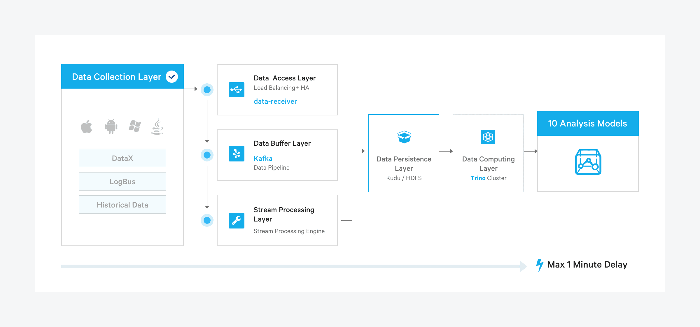Viewport: 700px width, 327px height.
Task: Click the USB icon in Data Access Layer
Action: (x=236, y=90)
